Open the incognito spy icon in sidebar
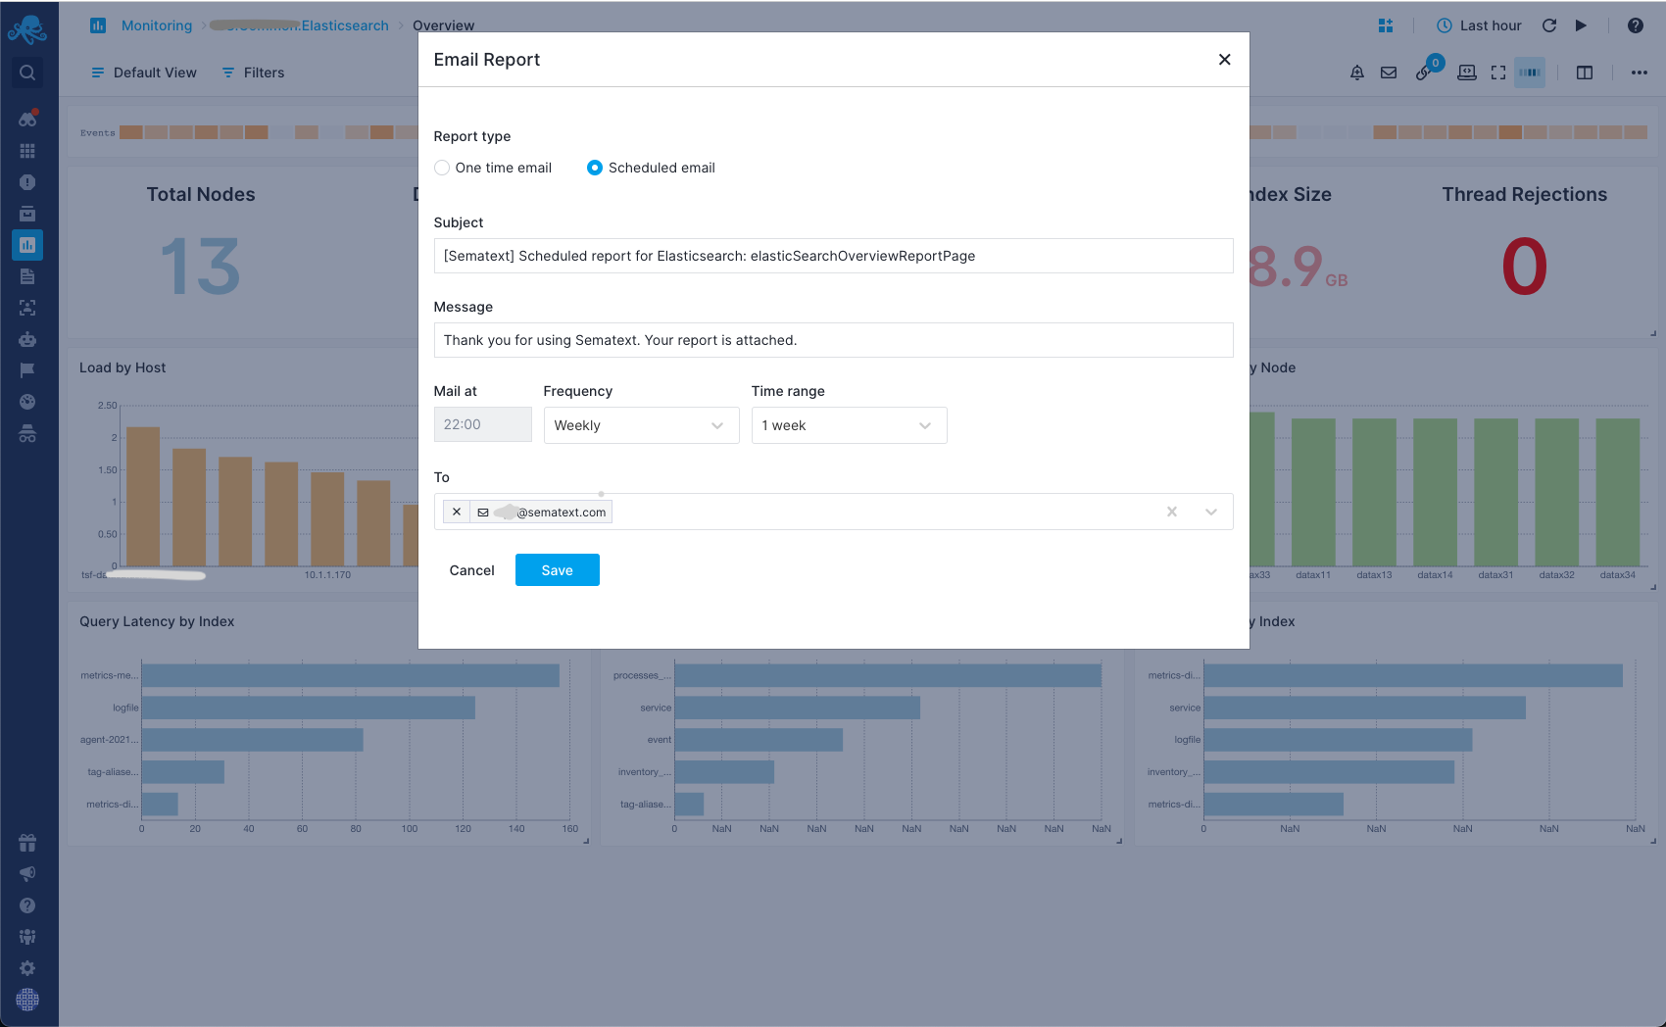 tap(27, 434)
